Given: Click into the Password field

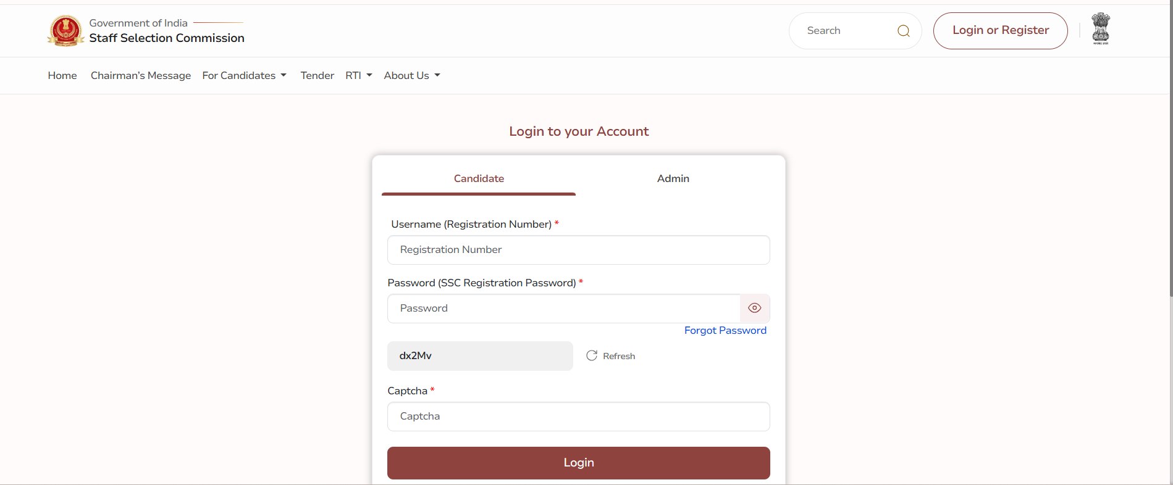Looking at the screenshot, I should click(563, 309).
